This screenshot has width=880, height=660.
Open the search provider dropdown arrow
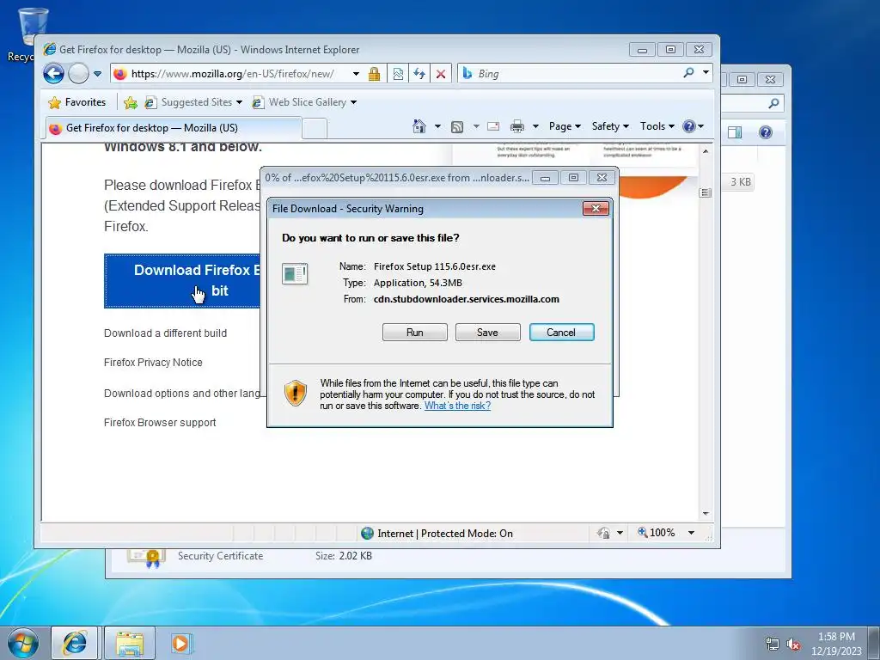point(706,72)
